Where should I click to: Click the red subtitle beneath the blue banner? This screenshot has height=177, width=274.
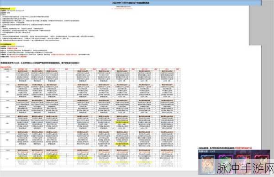click(122, 8)
